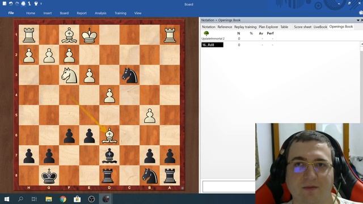Click the ChessBase app taskbar icon
Screen dimensions: 363x204
click(106, 199)
